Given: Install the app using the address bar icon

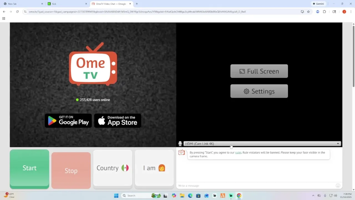Looking at the screenshot, I should click(302, 12).
